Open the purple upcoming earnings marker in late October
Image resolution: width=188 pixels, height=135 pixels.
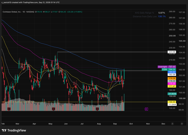point(147,109)
